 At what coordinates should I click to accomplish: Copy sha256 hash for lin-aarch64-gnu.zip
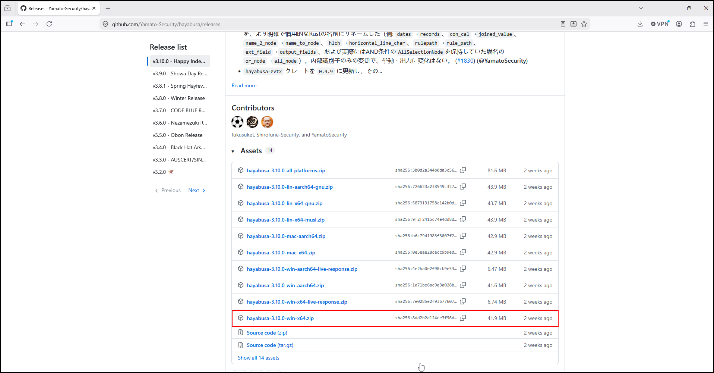(463, 186)
